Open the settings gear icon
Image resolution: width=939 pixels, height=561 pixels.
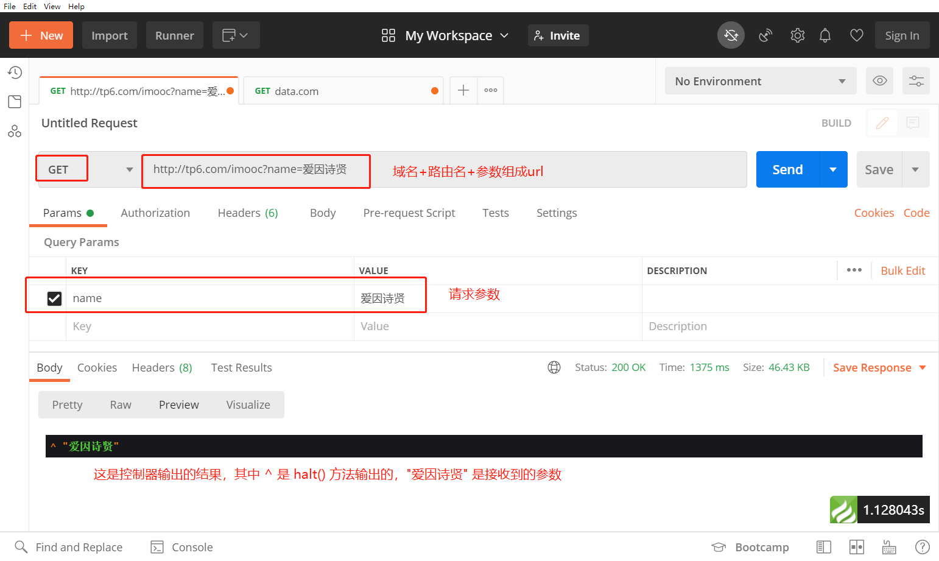[797, 35]
